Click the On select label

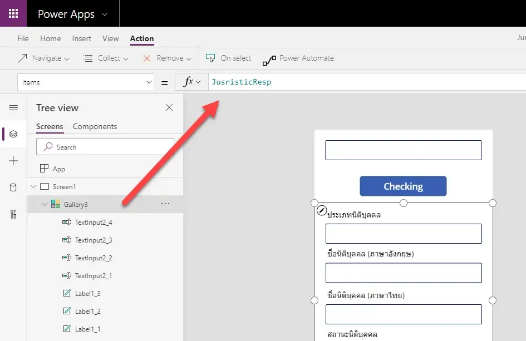click(x=236, y=58)
